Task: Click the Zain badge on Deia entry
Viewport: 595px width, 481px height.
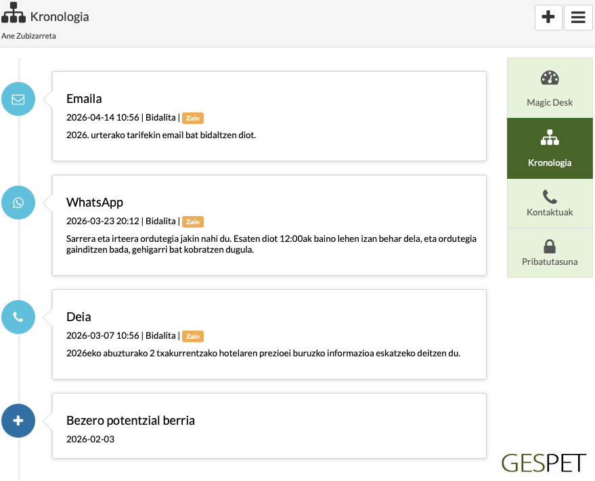Action: tap(193, 336)
